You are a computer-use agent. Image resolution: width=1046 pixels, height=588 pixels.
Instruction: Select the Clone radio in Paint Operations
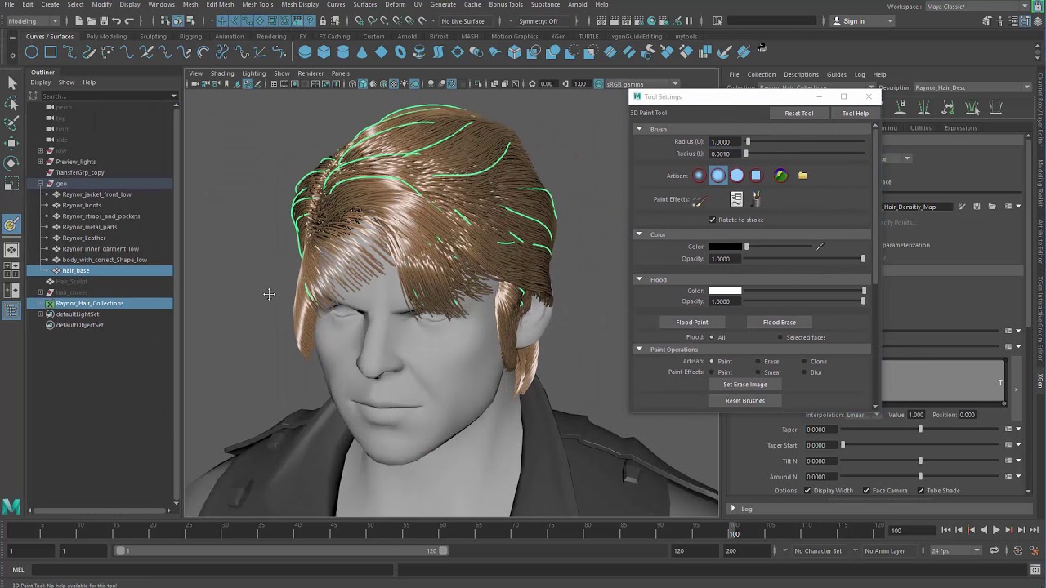click(804, 361)
